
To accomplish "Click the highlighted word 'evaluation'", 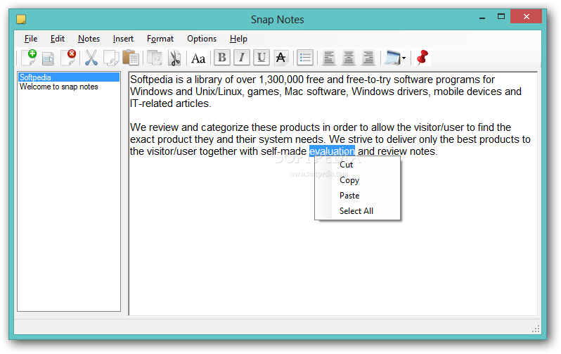I will (332, 151).
